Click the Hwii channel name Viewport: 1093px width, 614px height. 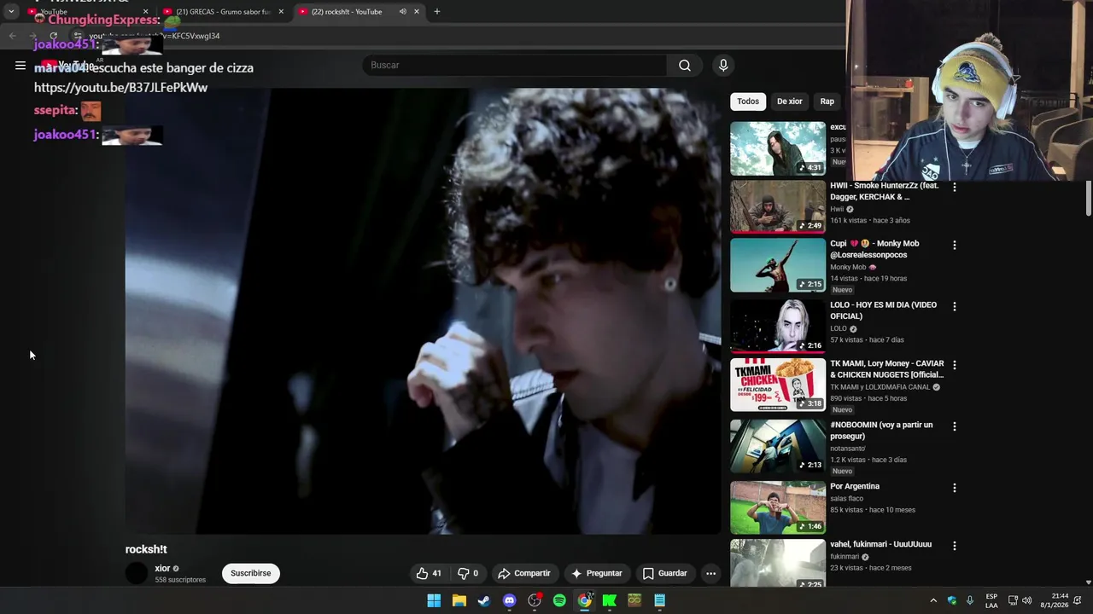[837, 209]
